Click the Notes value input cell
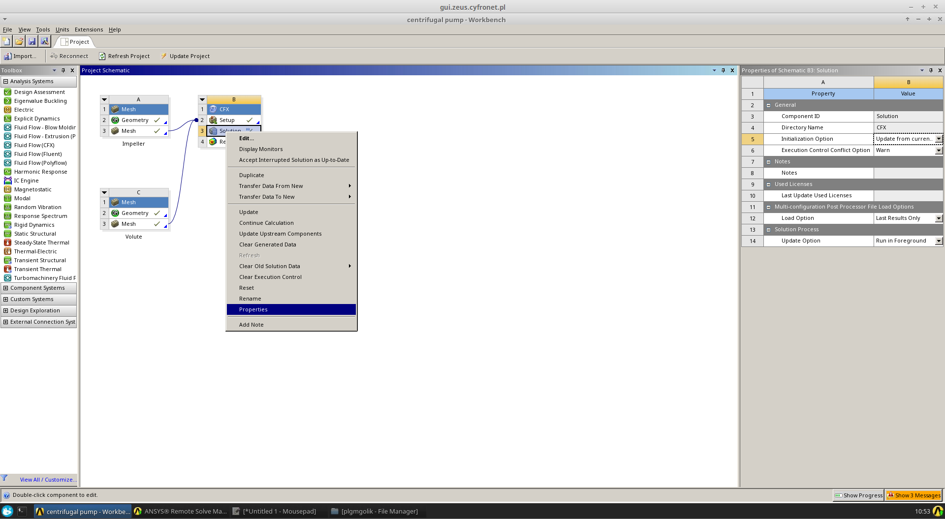The width and height of the screenshot is (945, 519). pos(908,173)
